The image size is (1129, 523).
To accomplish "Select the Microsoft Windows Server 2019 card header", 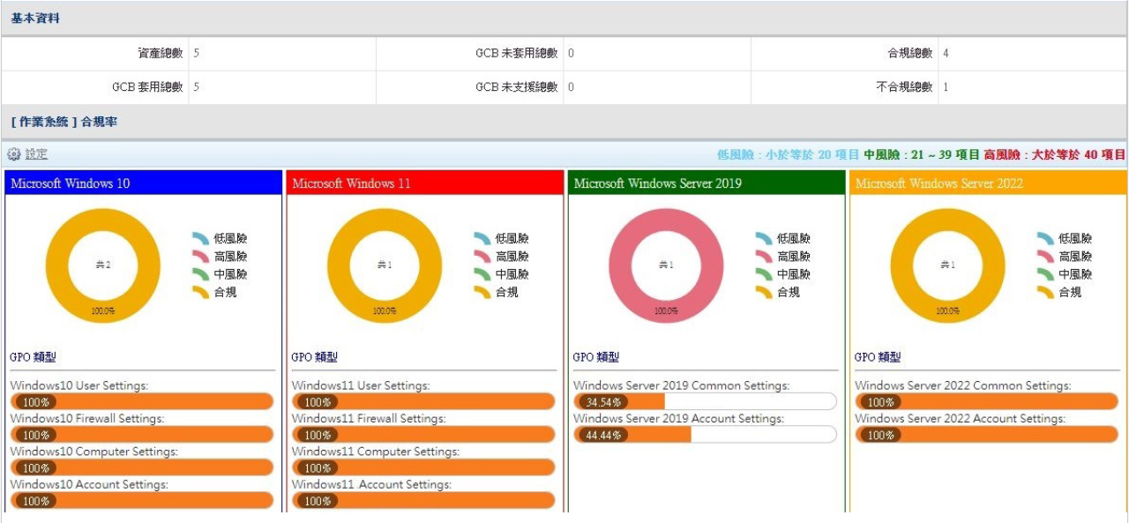I will [x=707, y=183].
